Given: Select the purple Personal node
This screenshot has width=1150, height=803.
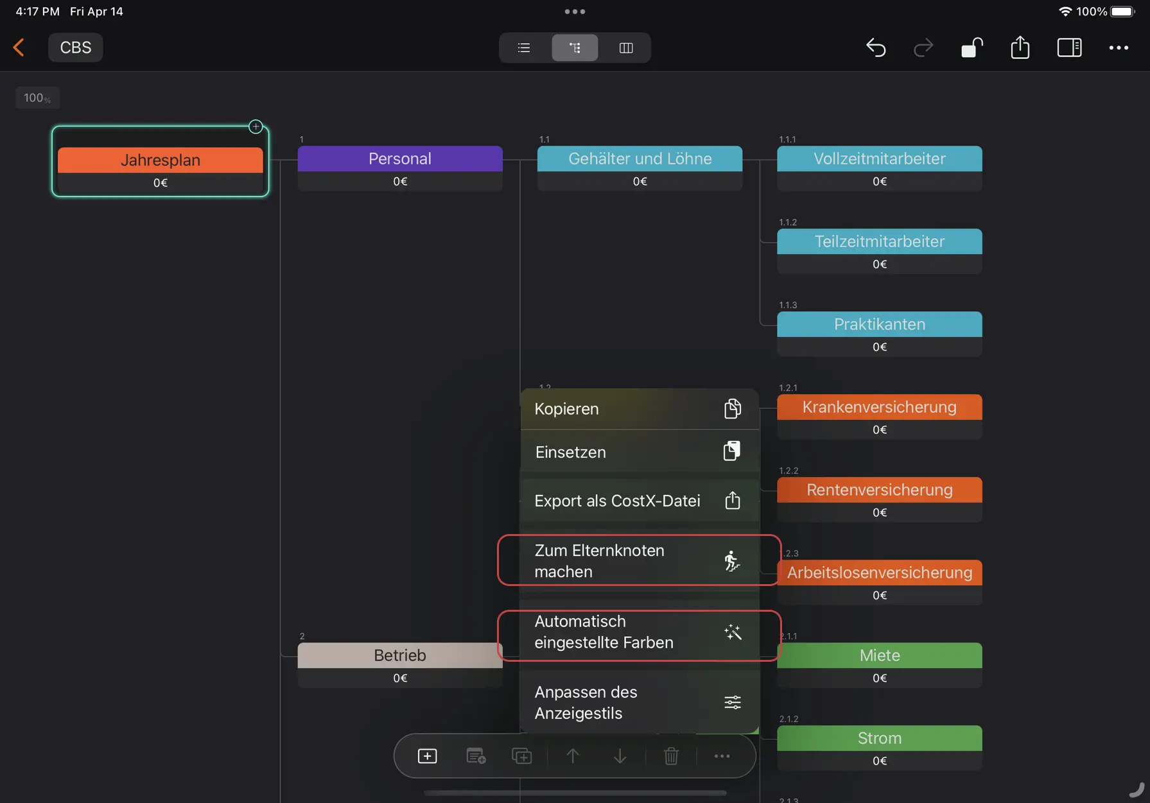Looking at the screenshot, I should 399,159.
